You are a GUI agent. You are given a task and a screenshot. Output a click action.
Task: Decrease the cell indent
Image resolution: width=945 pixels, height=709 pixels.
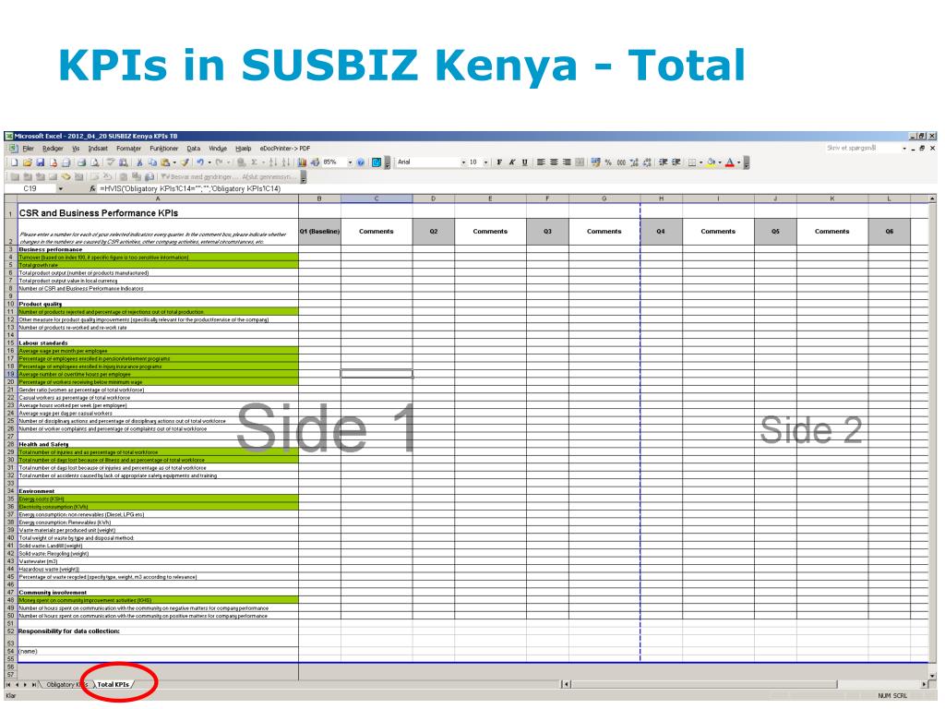[x=663, y=162]
